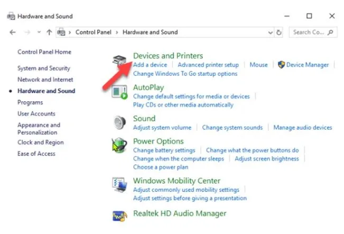This screenshot has width=344, height=234.
Task: Click the address bar Control Panel icon
Action: click(x=61, y=32)
